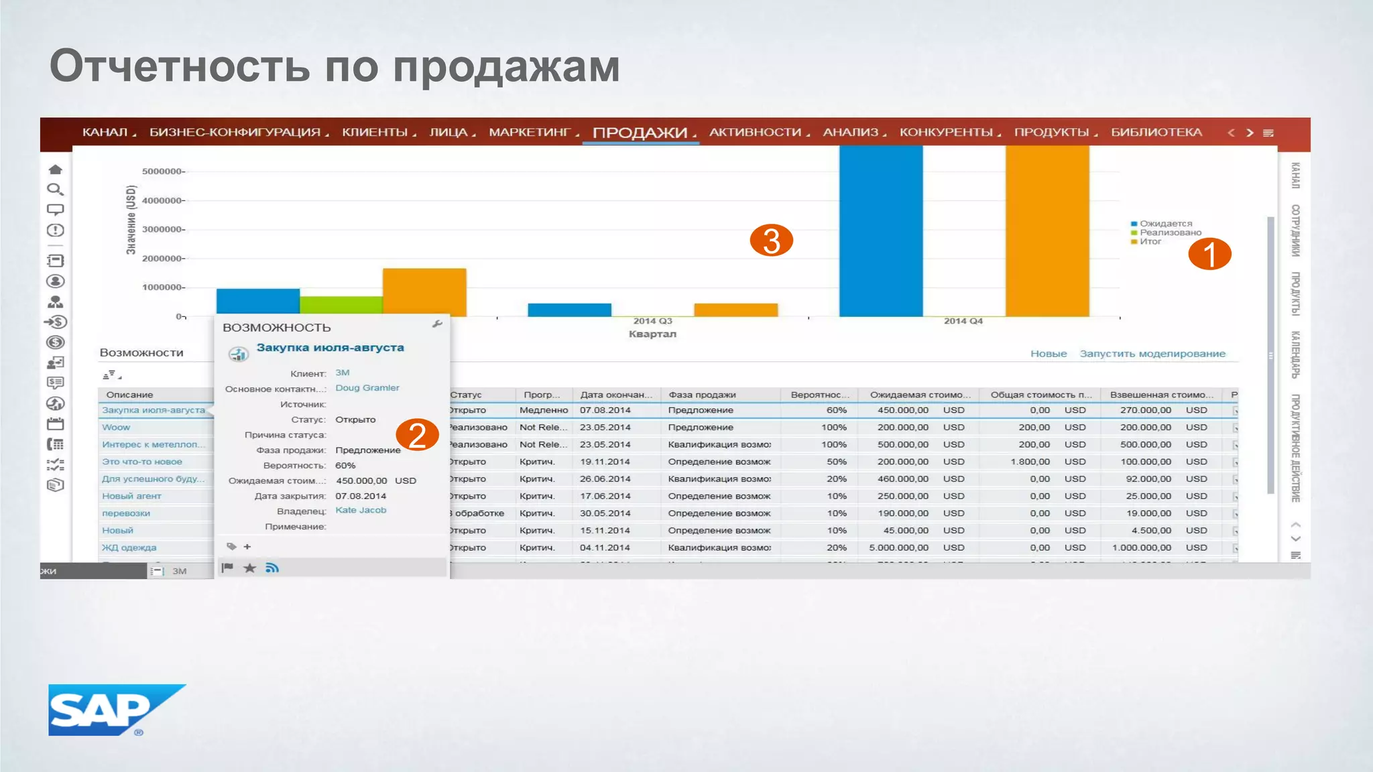Expand the ЛИЦА tab dropdown arrow

tap(474, 135)
